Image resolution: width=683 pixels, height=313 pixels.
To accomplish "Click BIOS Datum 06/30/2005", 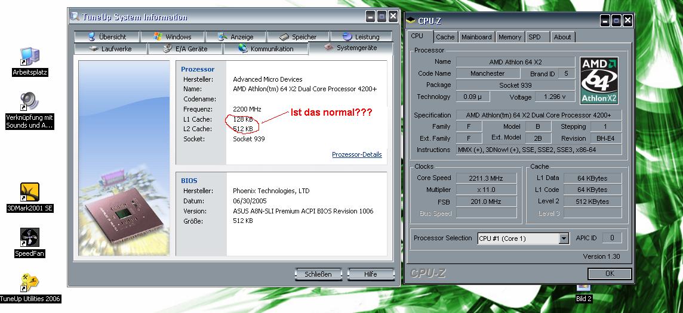I will (250, 201).
